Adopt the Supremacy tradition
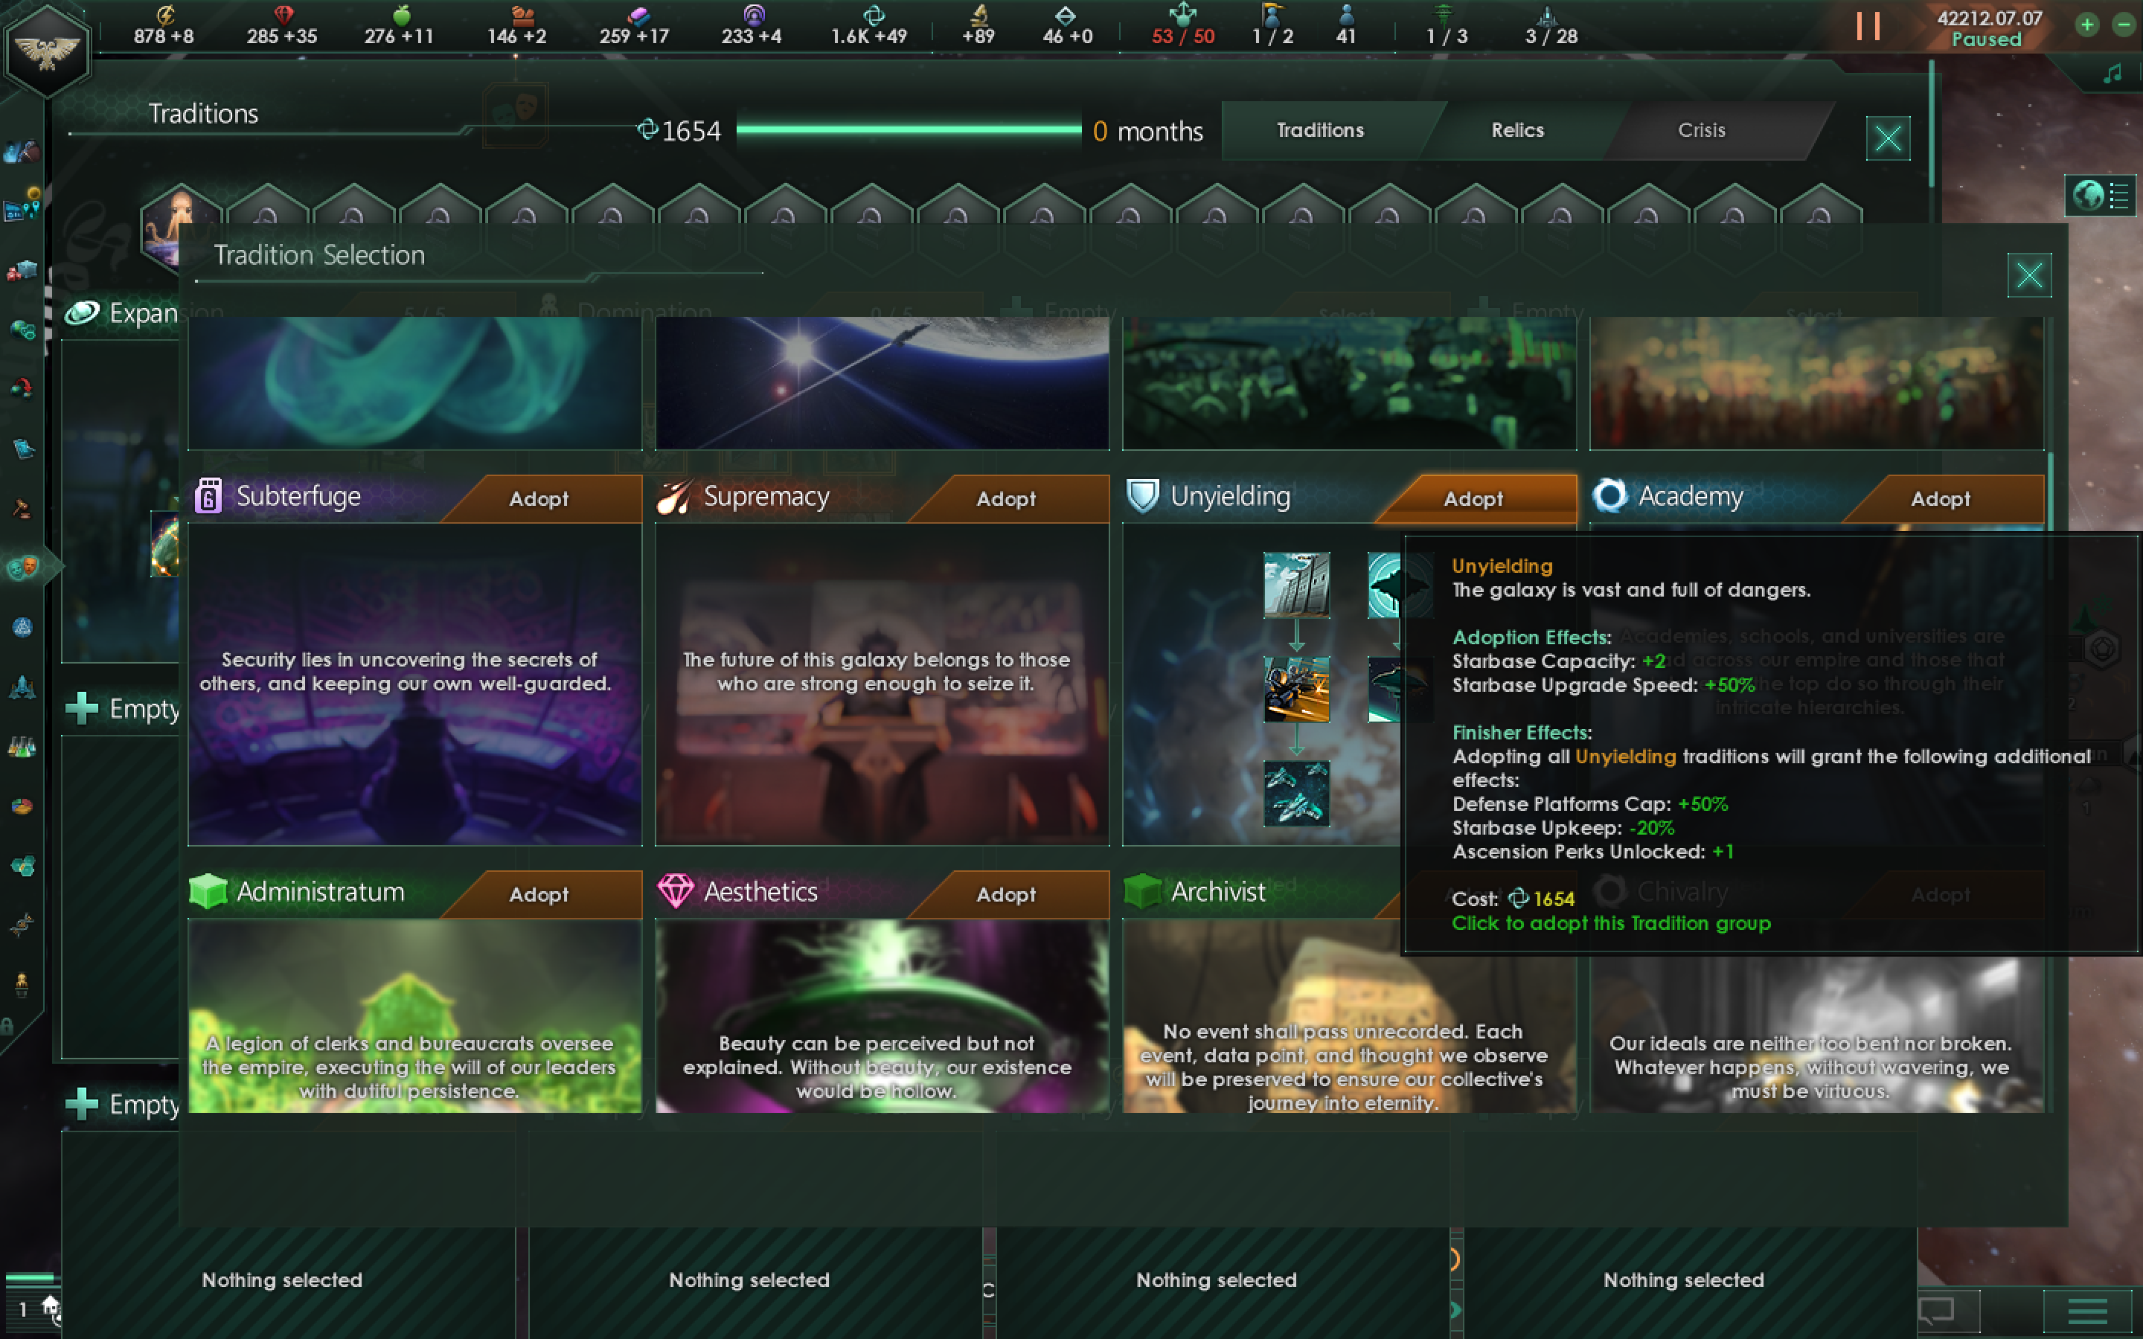Image resolution: width=2143 pixels, height=1339 pixels. click(x=1006, y=498)
